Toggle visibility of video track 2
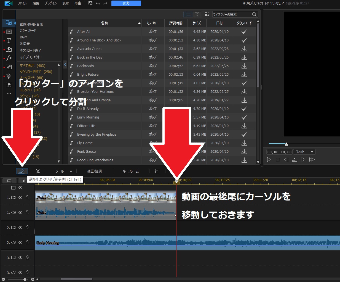Screen dimensions: 340x282 (20, 228)
